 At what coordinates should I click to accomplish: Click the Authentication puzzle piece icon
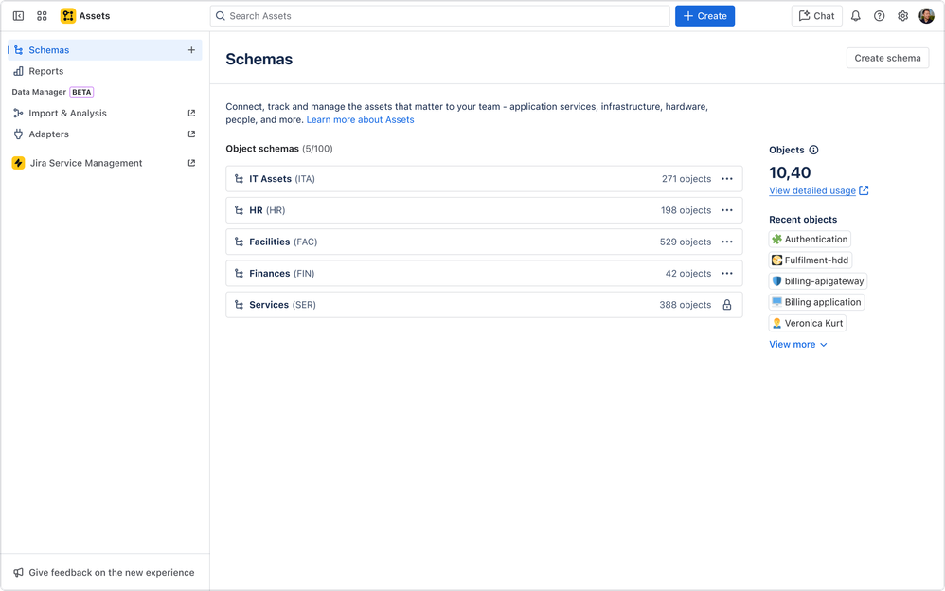coord(776,239)
